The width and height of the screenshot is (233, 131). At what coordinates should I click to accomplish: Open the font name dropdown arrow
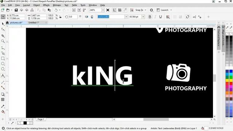click(126, 17)
